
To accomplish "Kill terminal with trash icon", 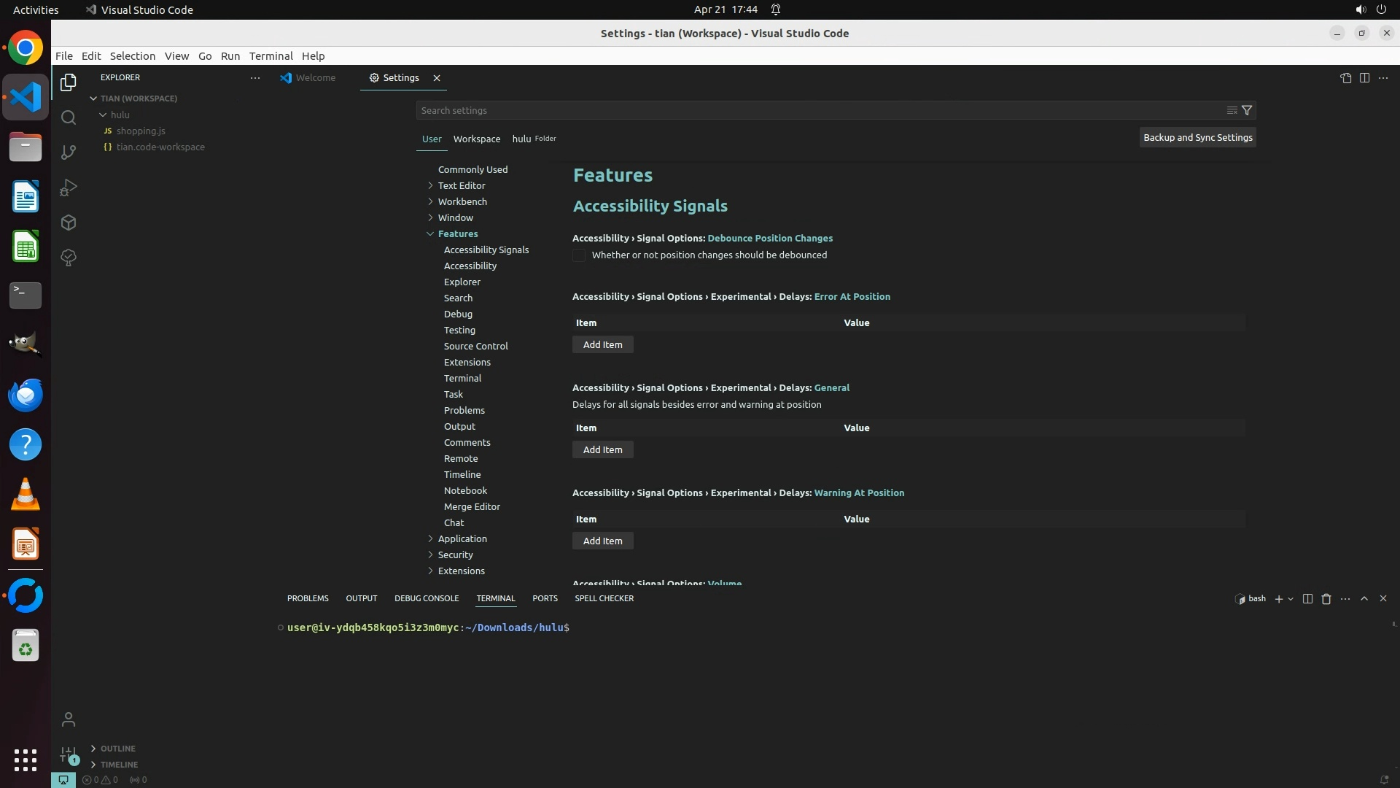I will click(x=1326, y=598).
